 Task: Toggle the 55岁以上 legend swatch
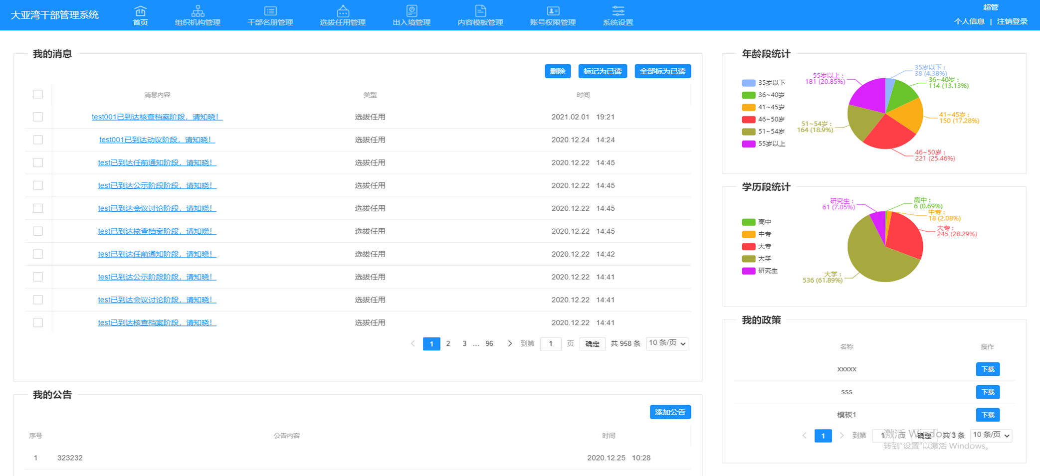[x=748, y=144]
